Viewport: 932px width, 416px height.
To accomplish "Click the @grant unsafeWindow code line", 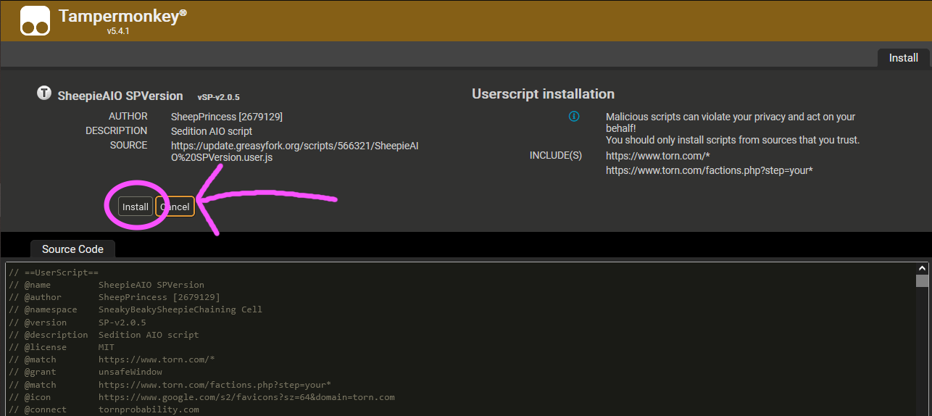I will [86, 372].
